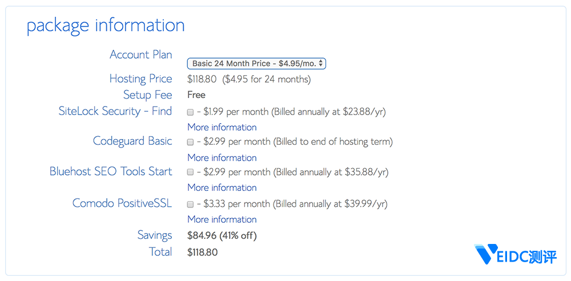Click the $84.96 (41% off) savings amount
The height and width of the screenshot is (281, 571).
click(222, 235)
